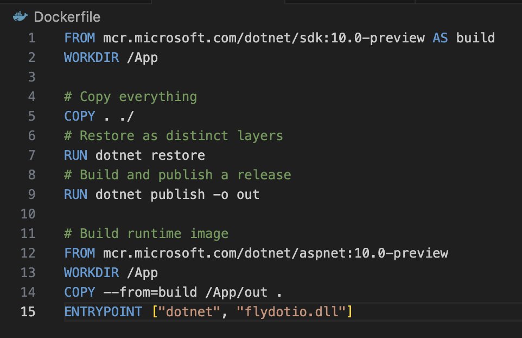Click line number 1 in gutter
The image size is (522, 338).
pos(31,38)
